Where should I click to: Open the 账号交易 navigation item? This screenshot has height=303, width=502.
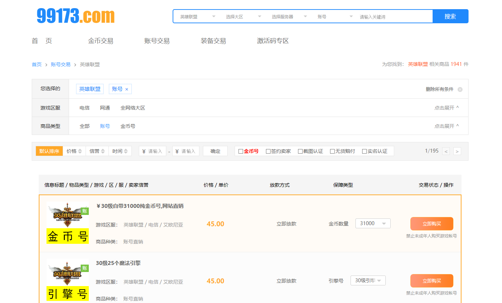157,41
